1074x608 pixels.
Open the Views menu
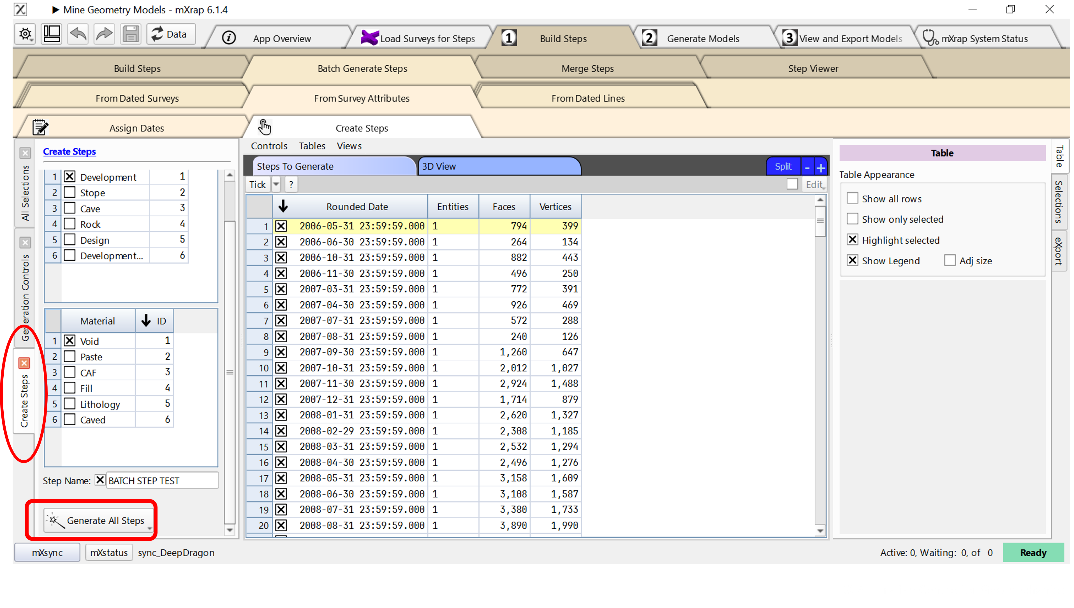(349, 146)
